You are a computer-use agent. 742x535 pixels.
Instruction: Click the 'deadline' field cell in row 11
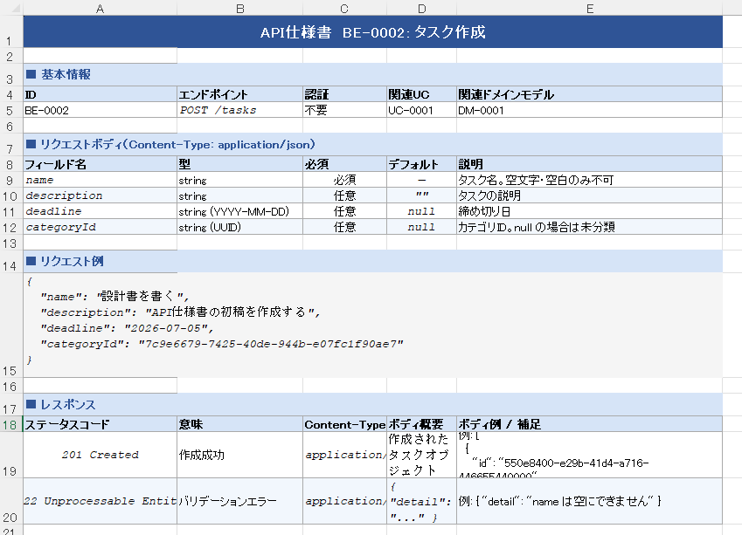click(x=101, y=211)
